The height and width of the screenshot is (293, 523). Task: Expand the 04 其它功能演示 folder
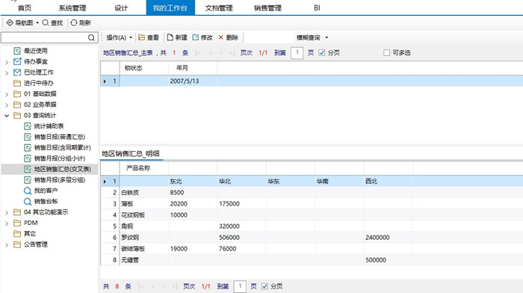click(7, 212)
